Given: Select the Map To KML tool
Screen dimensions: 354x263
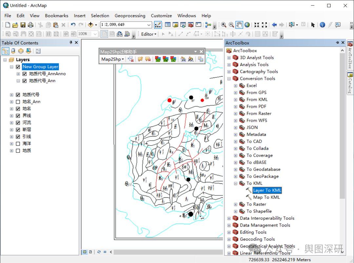Looking at the screenshot, I should click(266, 197).
